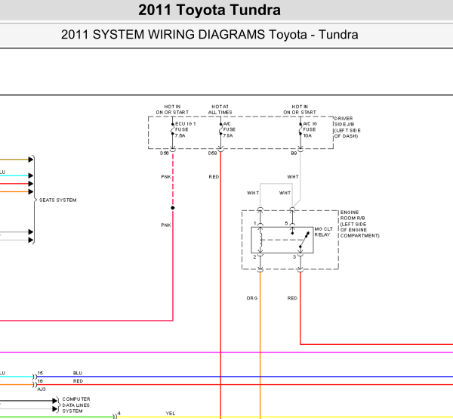Screen dimensions: 453x419
Task: Click relay terminal number 5
Action: pos(286,223)
